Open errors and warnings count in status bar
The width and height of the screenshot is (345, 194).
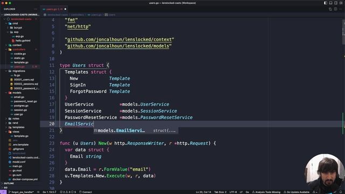pos(68,192)
